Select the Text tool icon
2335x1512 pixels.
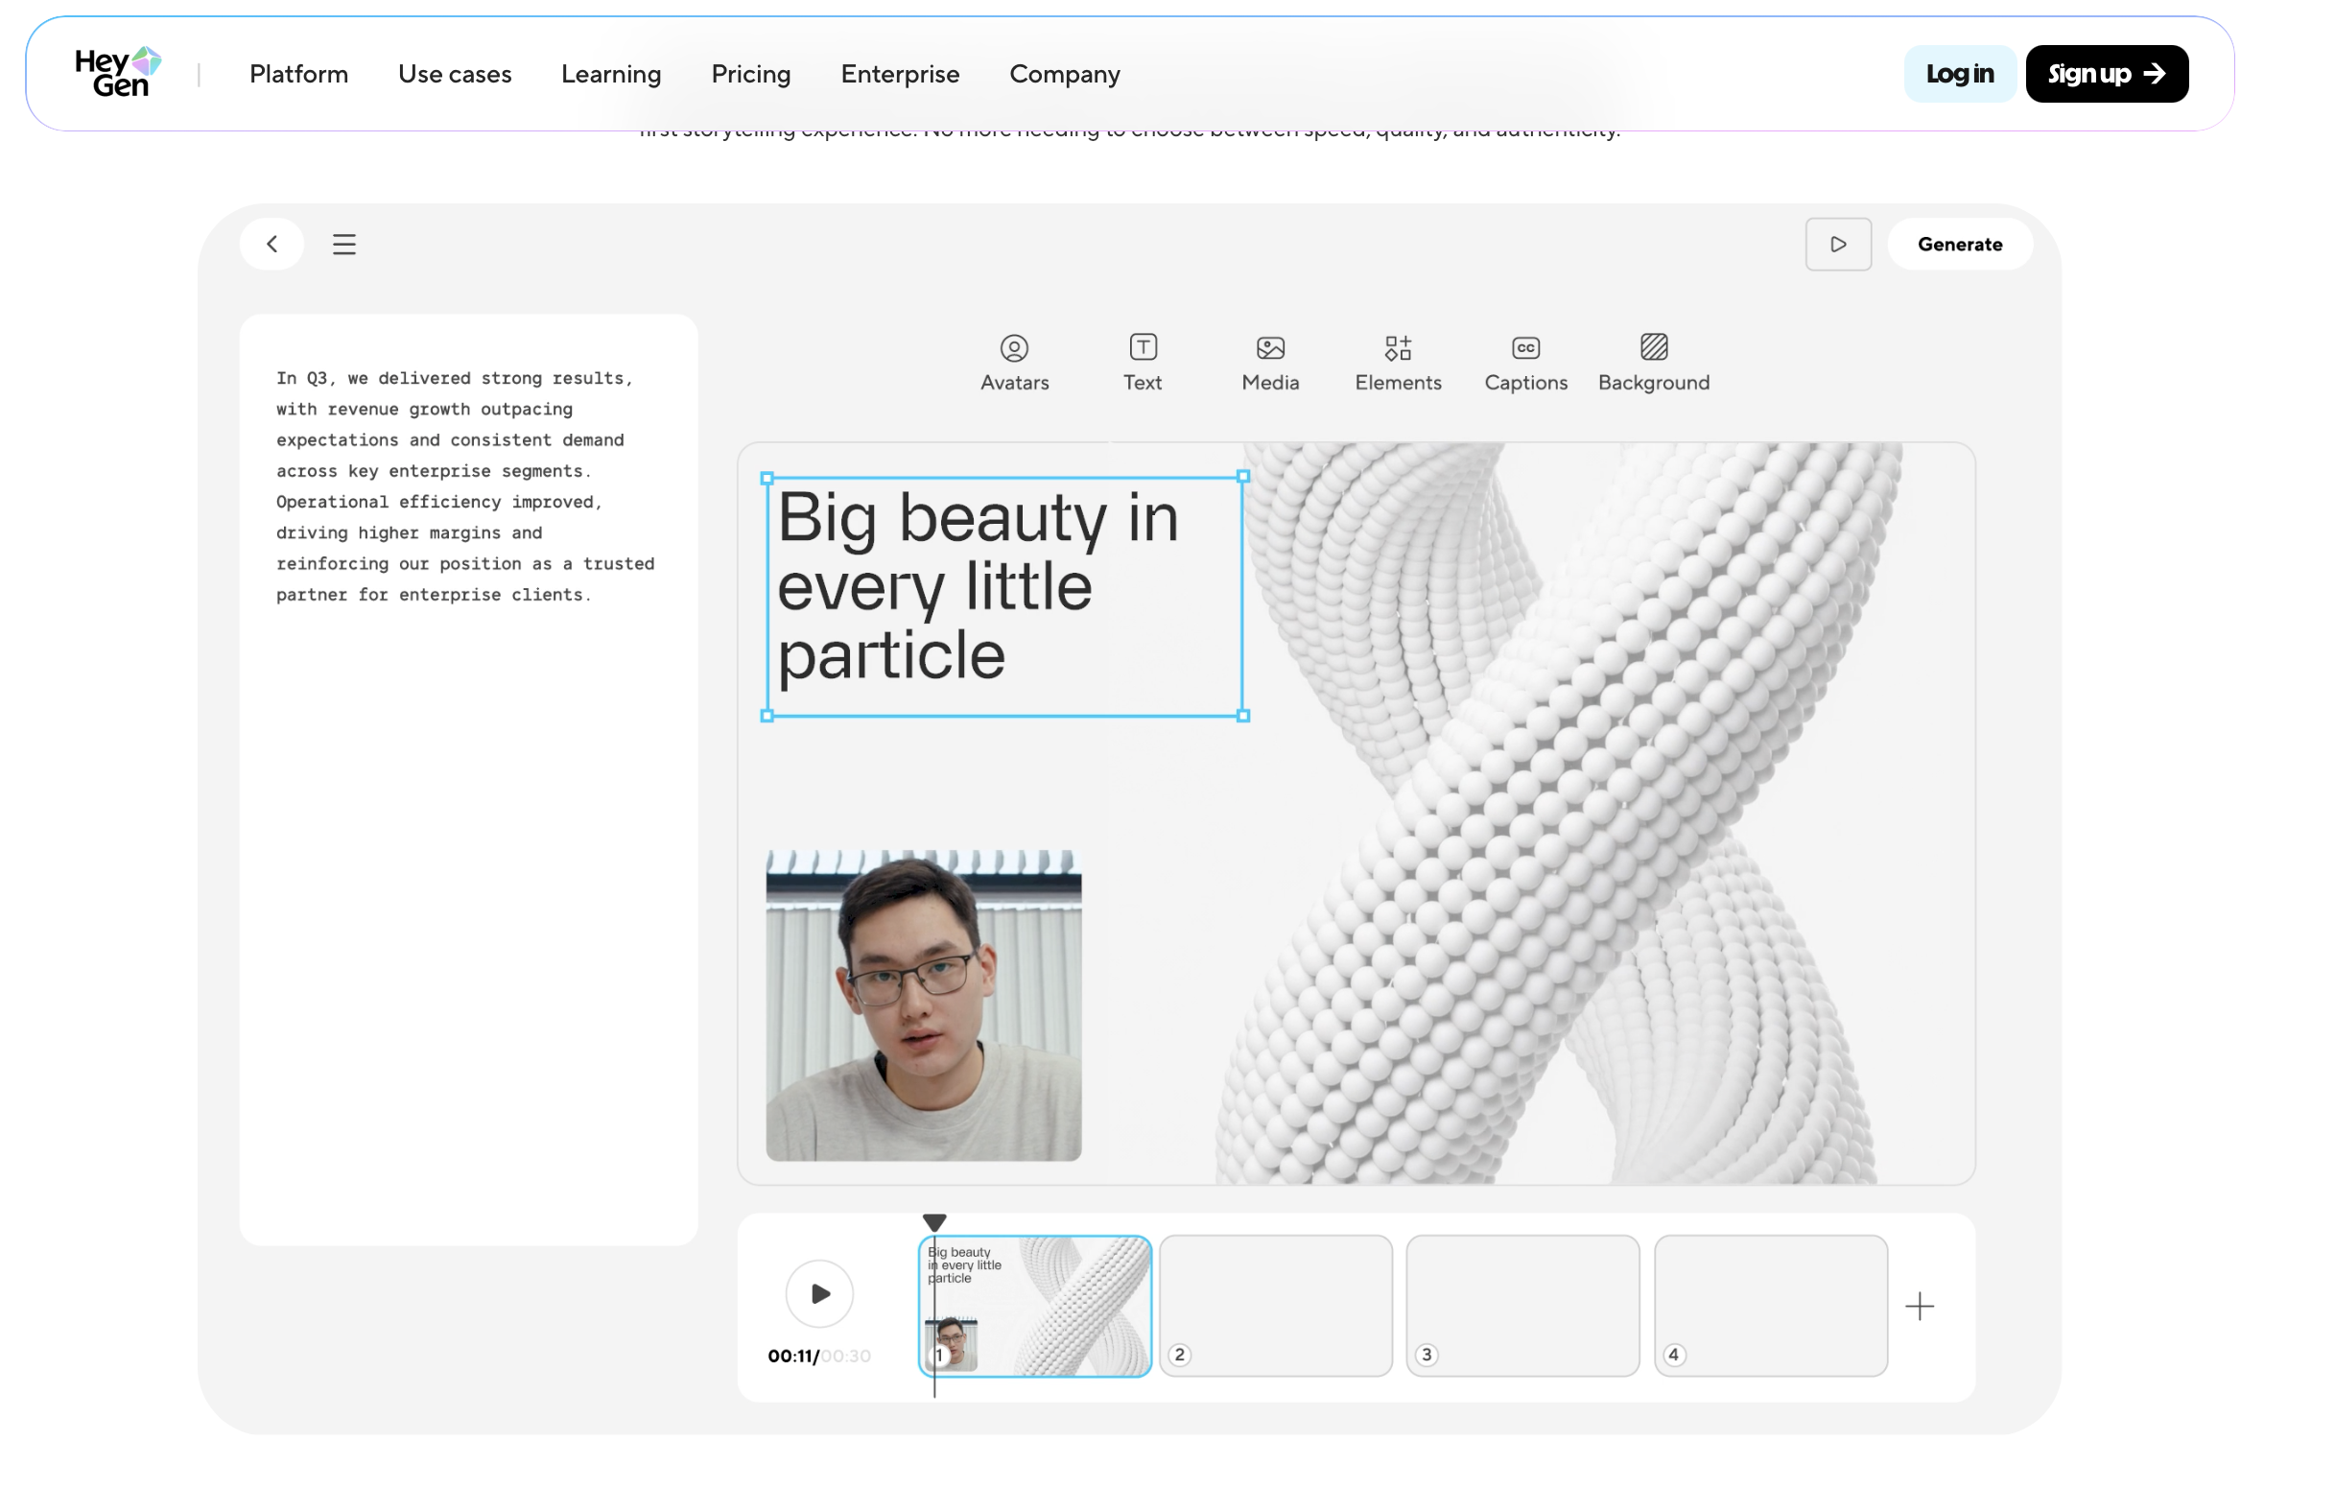pos(1142,347)
